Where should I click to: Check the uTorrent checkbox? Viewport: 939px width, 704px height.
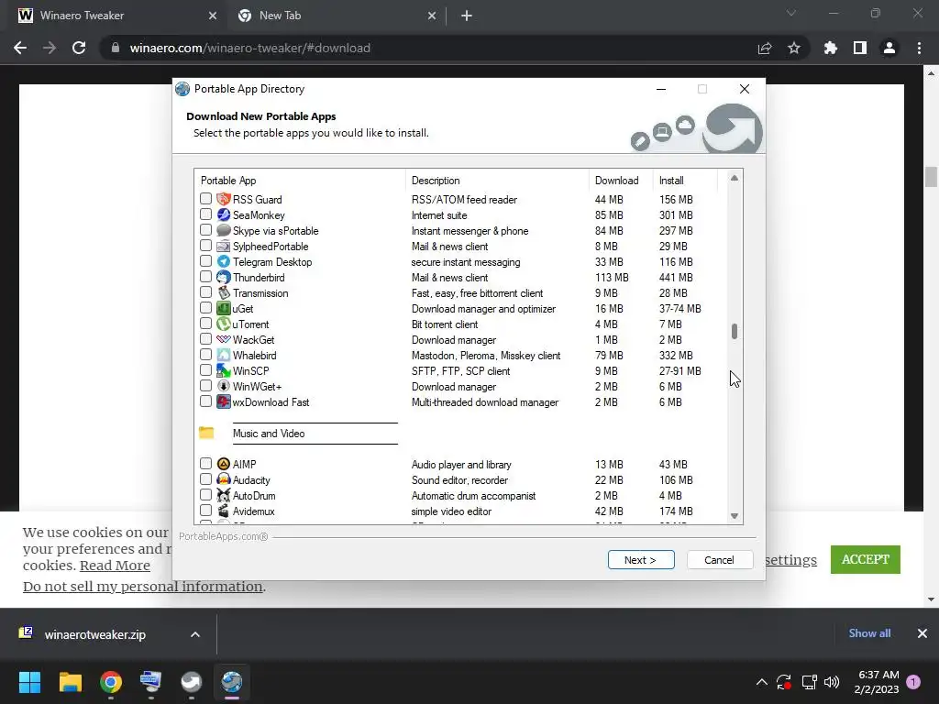click(205, 323)
